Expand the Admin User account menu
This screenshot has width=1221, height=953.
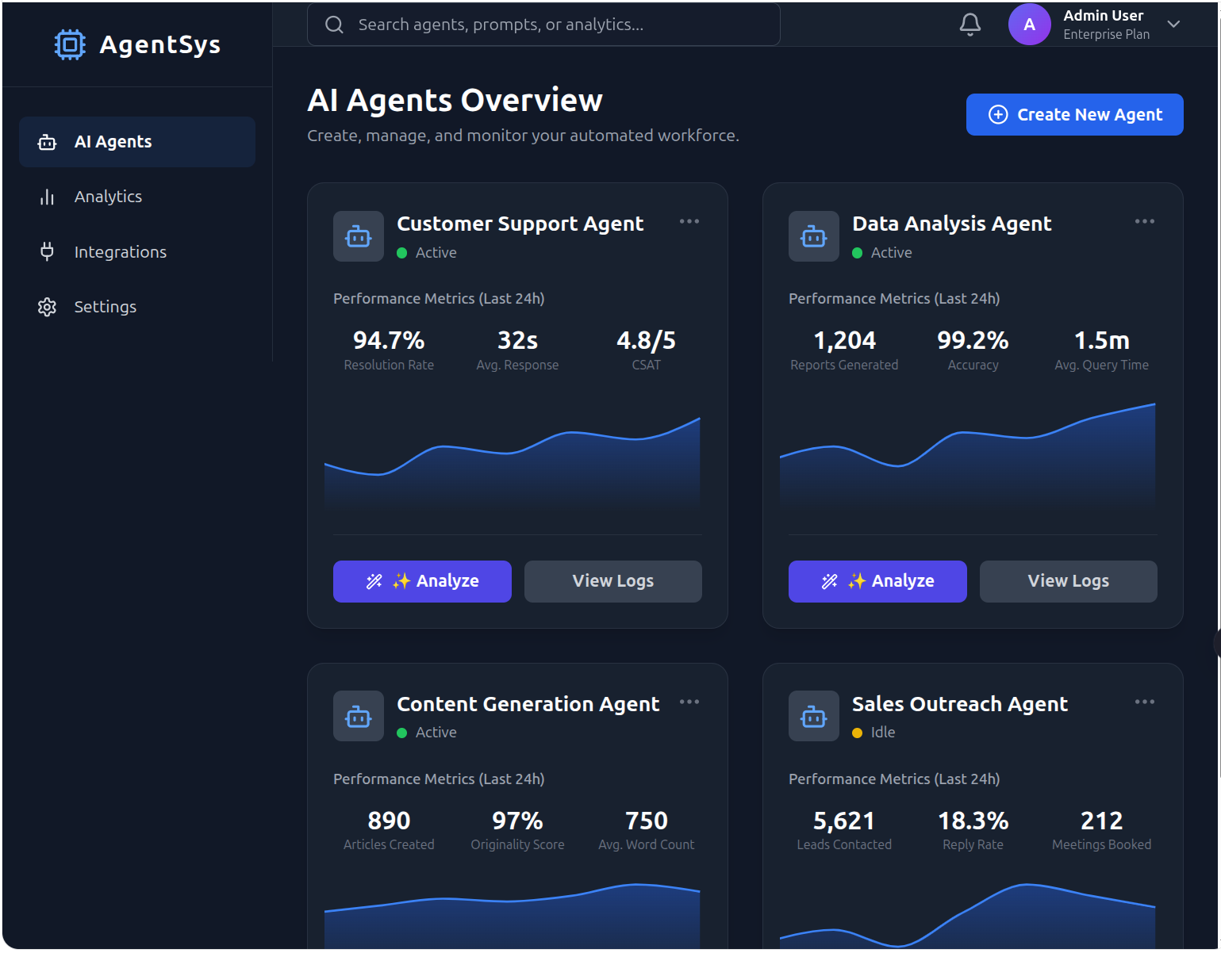pyautogui.click(x=1173, y=25)
